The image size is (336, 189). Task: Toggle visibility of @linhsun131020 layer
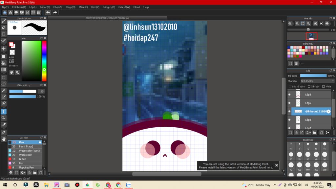click(x=289, y=112)
